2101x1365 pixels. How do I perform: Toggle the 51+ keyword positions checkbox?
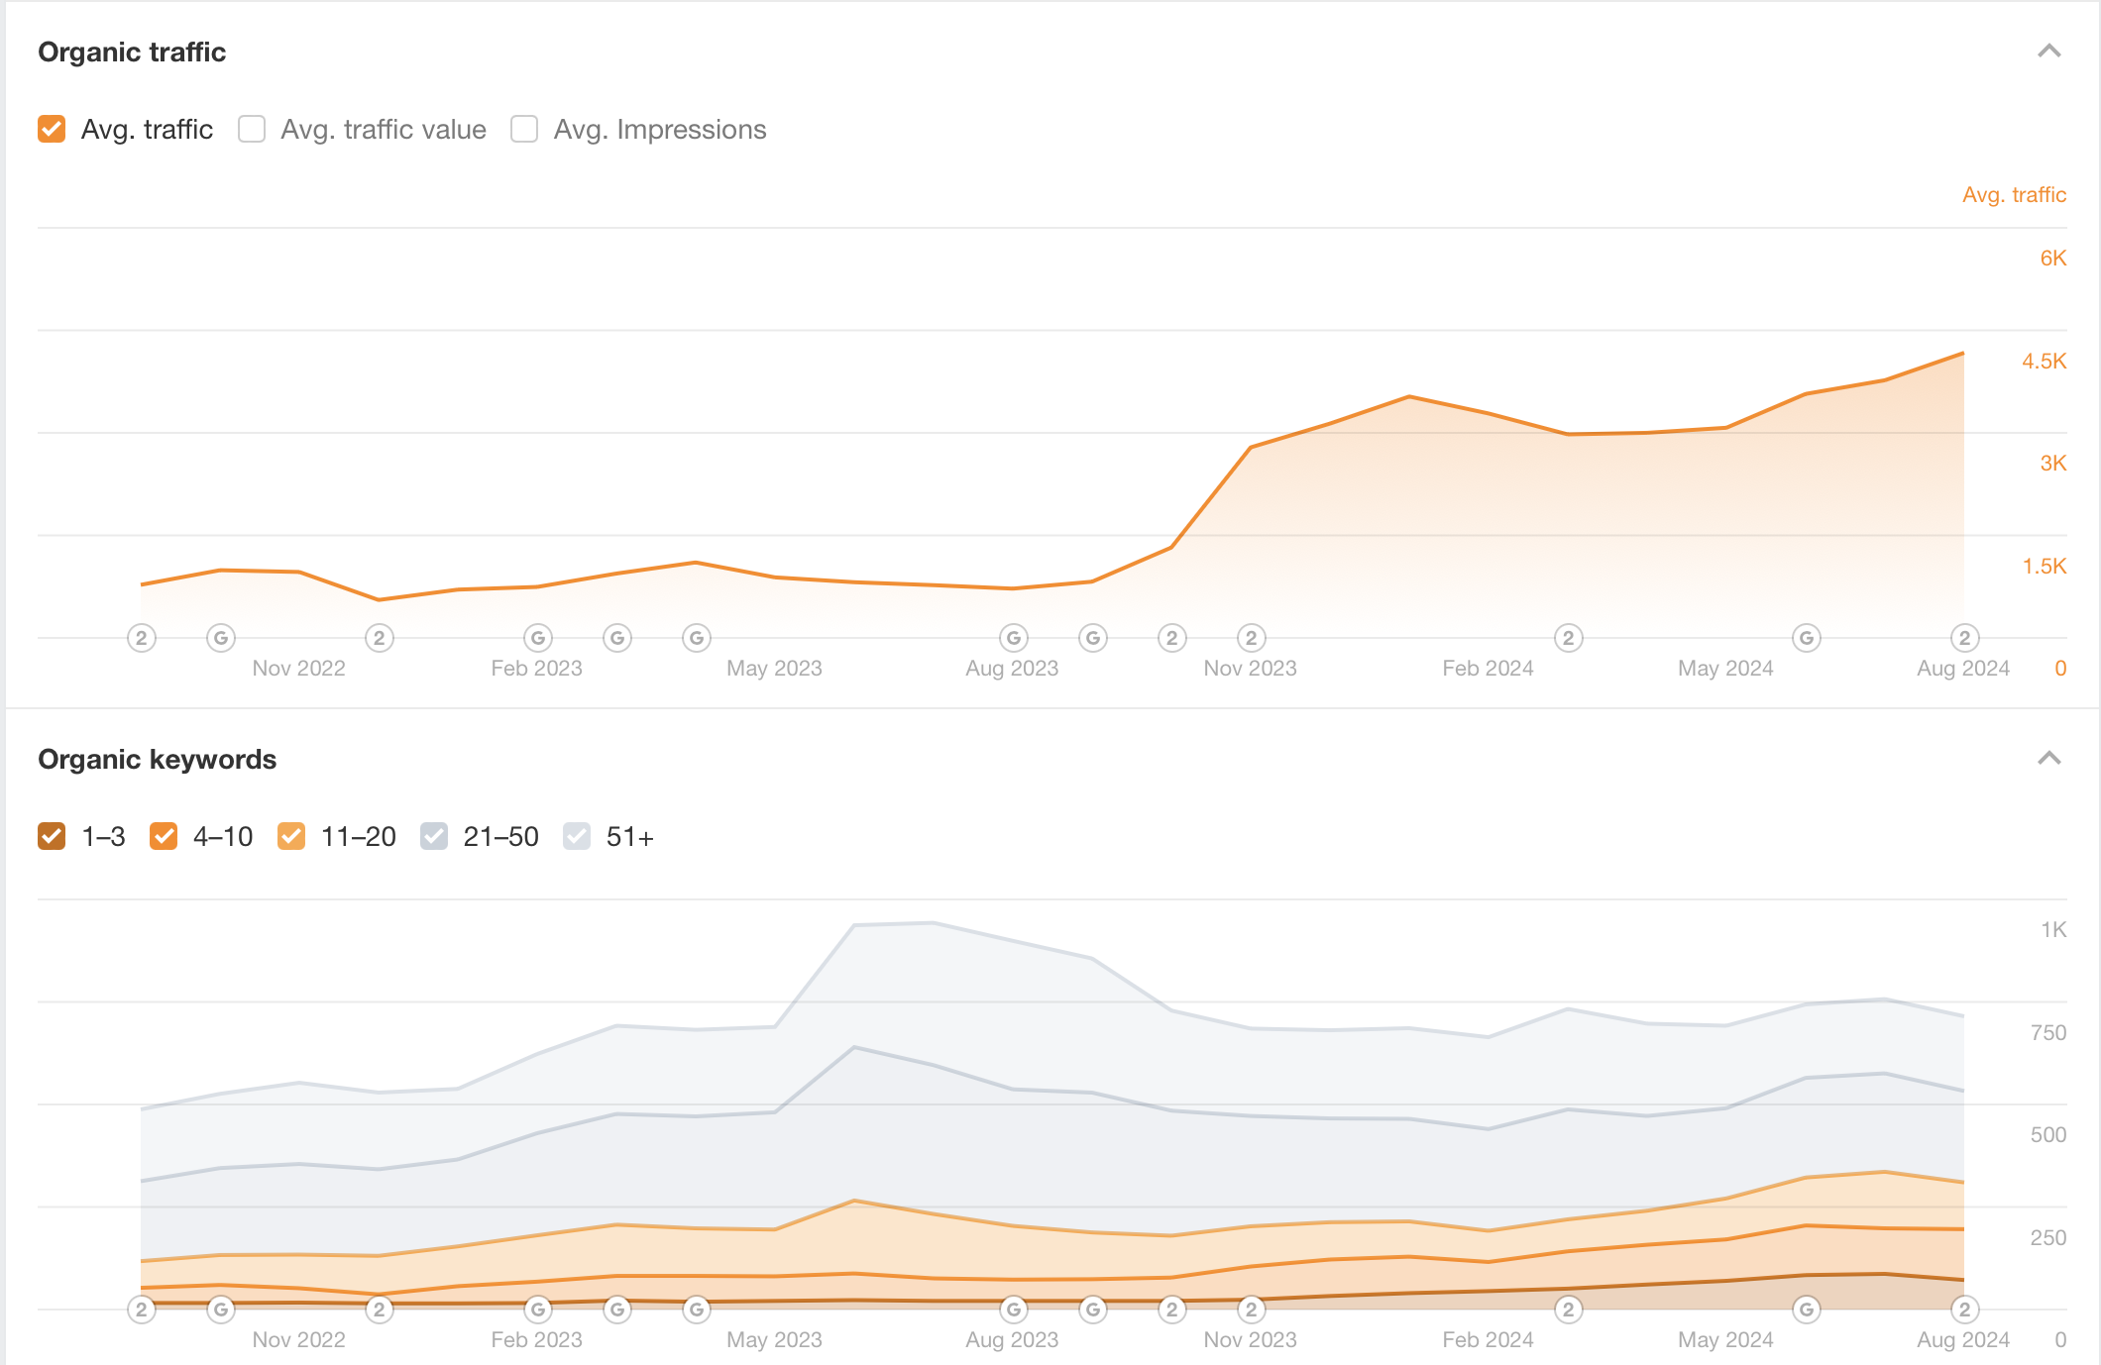pyautogui.click(x=577, y=837)
